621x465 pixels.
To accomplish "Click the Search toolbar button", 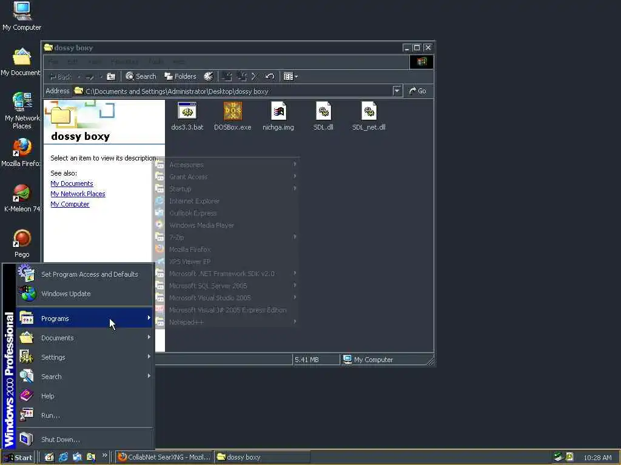I will click(x=141, y=76).
